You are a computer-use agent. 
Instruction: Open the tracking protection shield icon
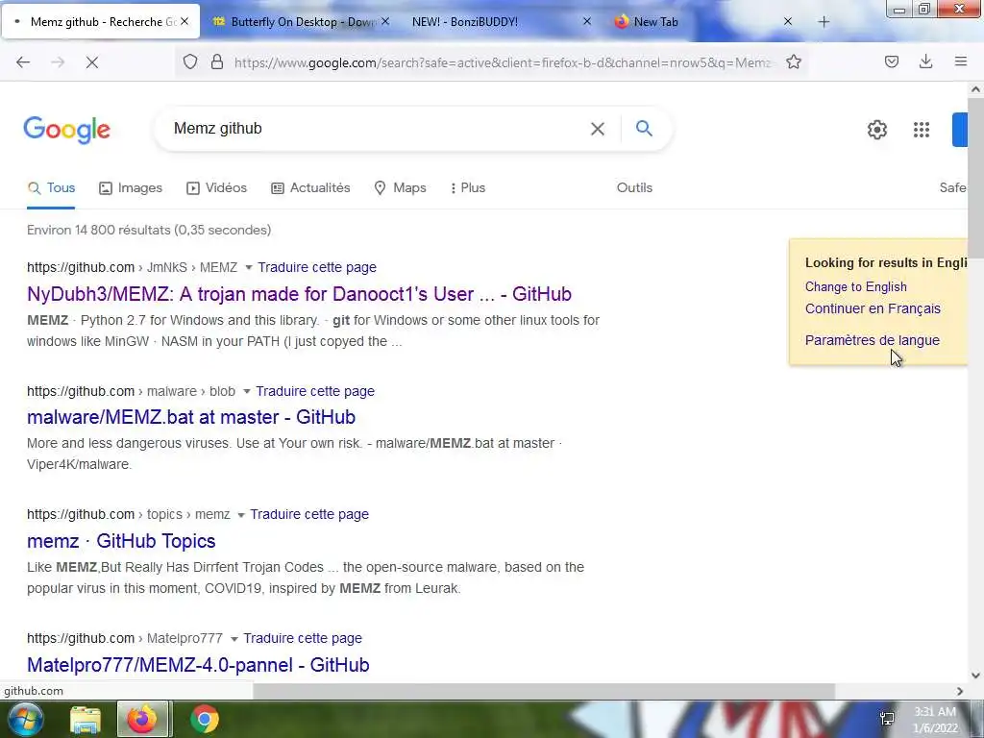click(190, 62)
